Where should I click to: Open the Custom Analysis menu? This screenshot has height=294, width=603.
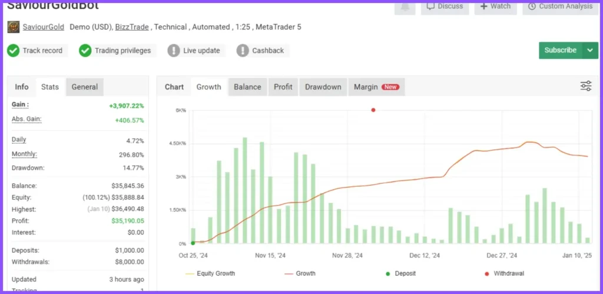point(560,6)
